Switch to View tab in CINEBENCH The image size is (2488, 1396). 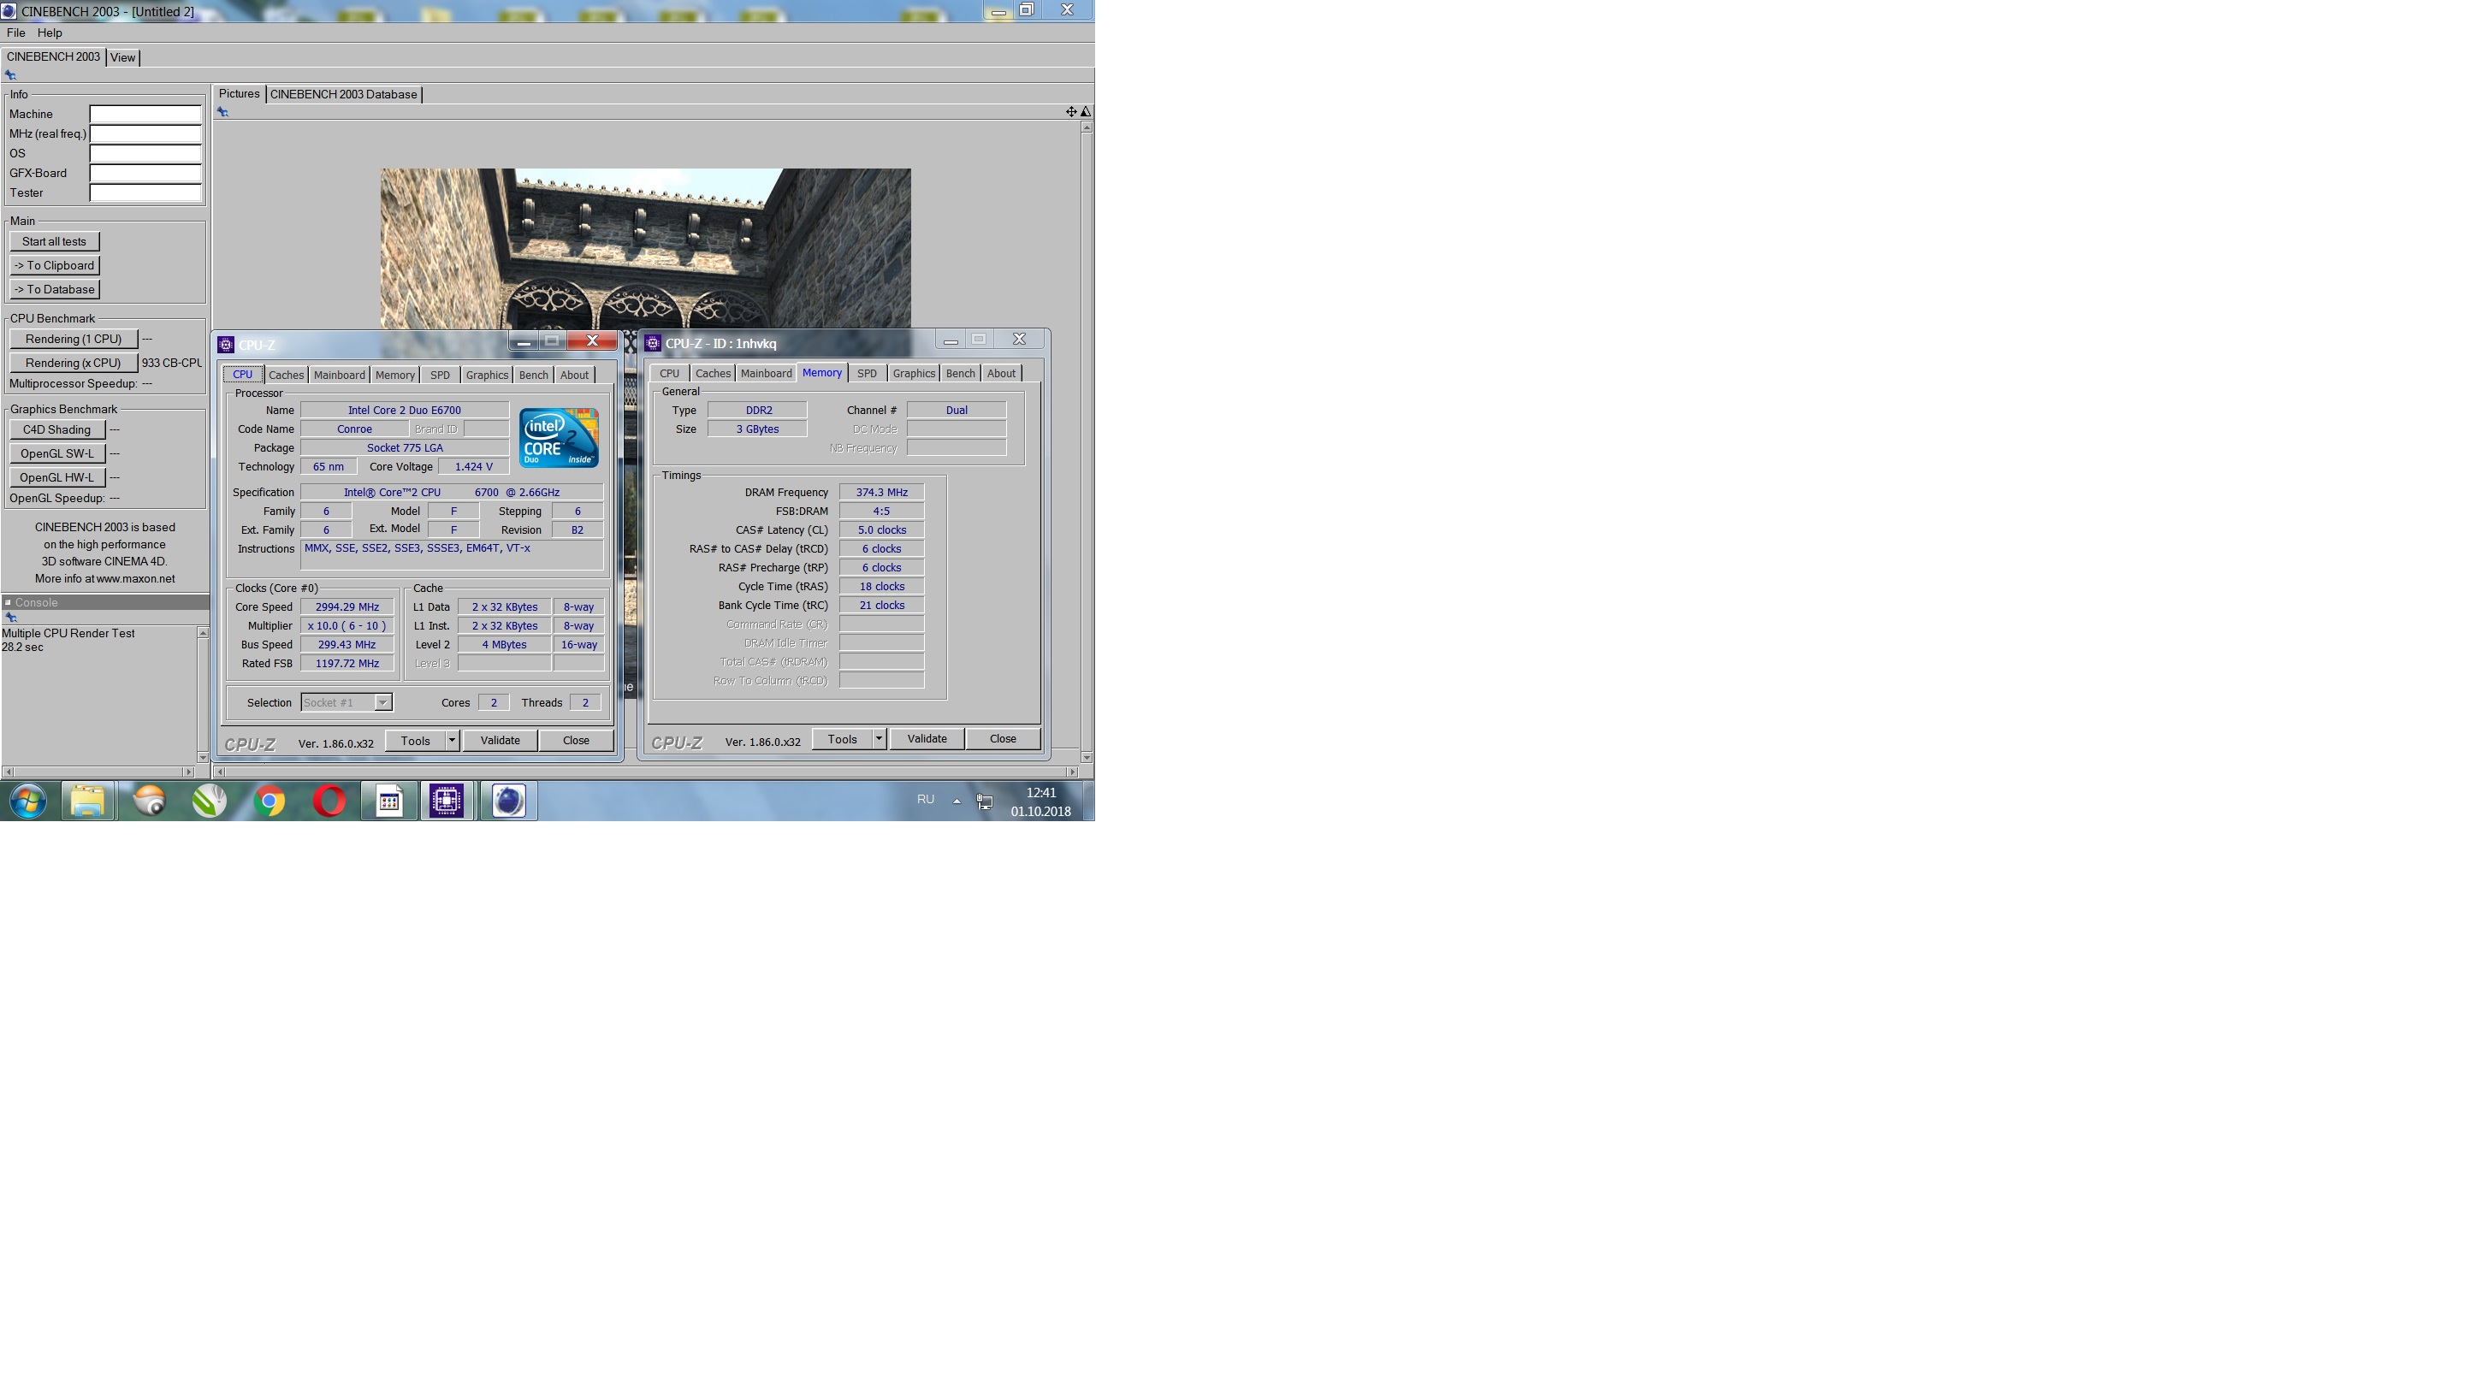(122, 58)
